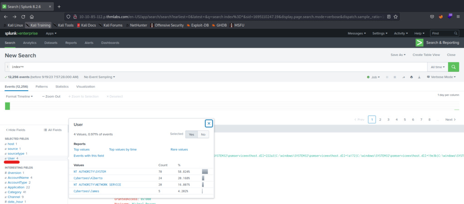Bookmark this page with the star icon
The width and height of the screenshot is (464, 204).
tap(396, 17)
